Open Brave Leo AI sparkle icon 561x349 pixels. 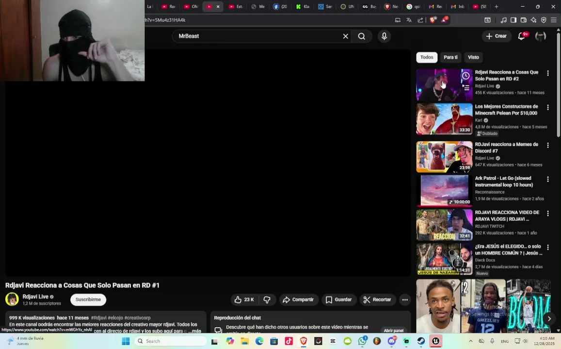533,20
